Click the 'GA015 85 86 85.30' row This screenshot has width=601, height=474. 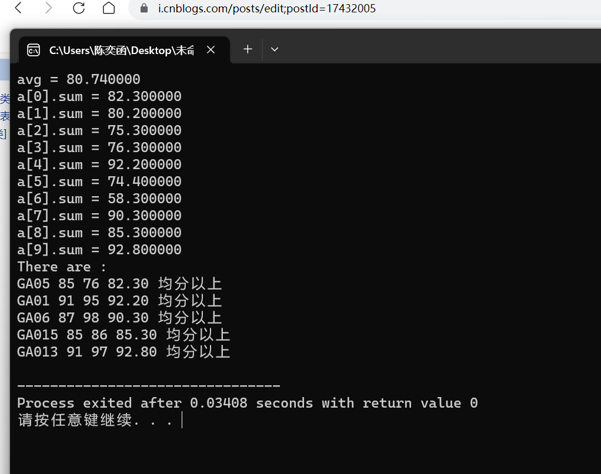pos(123,335)
